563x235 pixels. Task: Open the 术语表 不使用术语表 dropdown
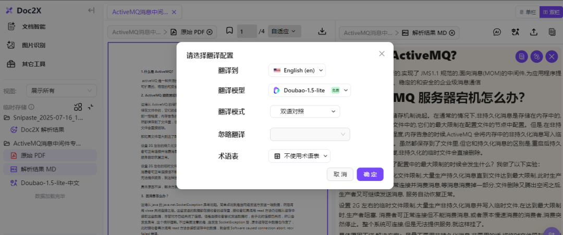point(299,156)
